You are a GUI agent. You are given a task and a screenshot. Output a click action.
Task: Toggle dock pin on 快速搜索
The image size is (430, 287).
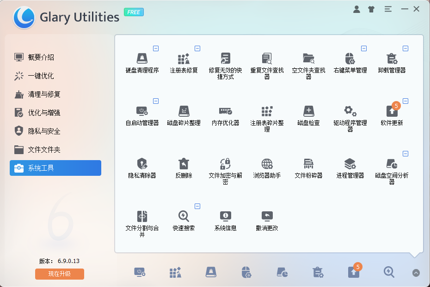(x=197, y=206)
